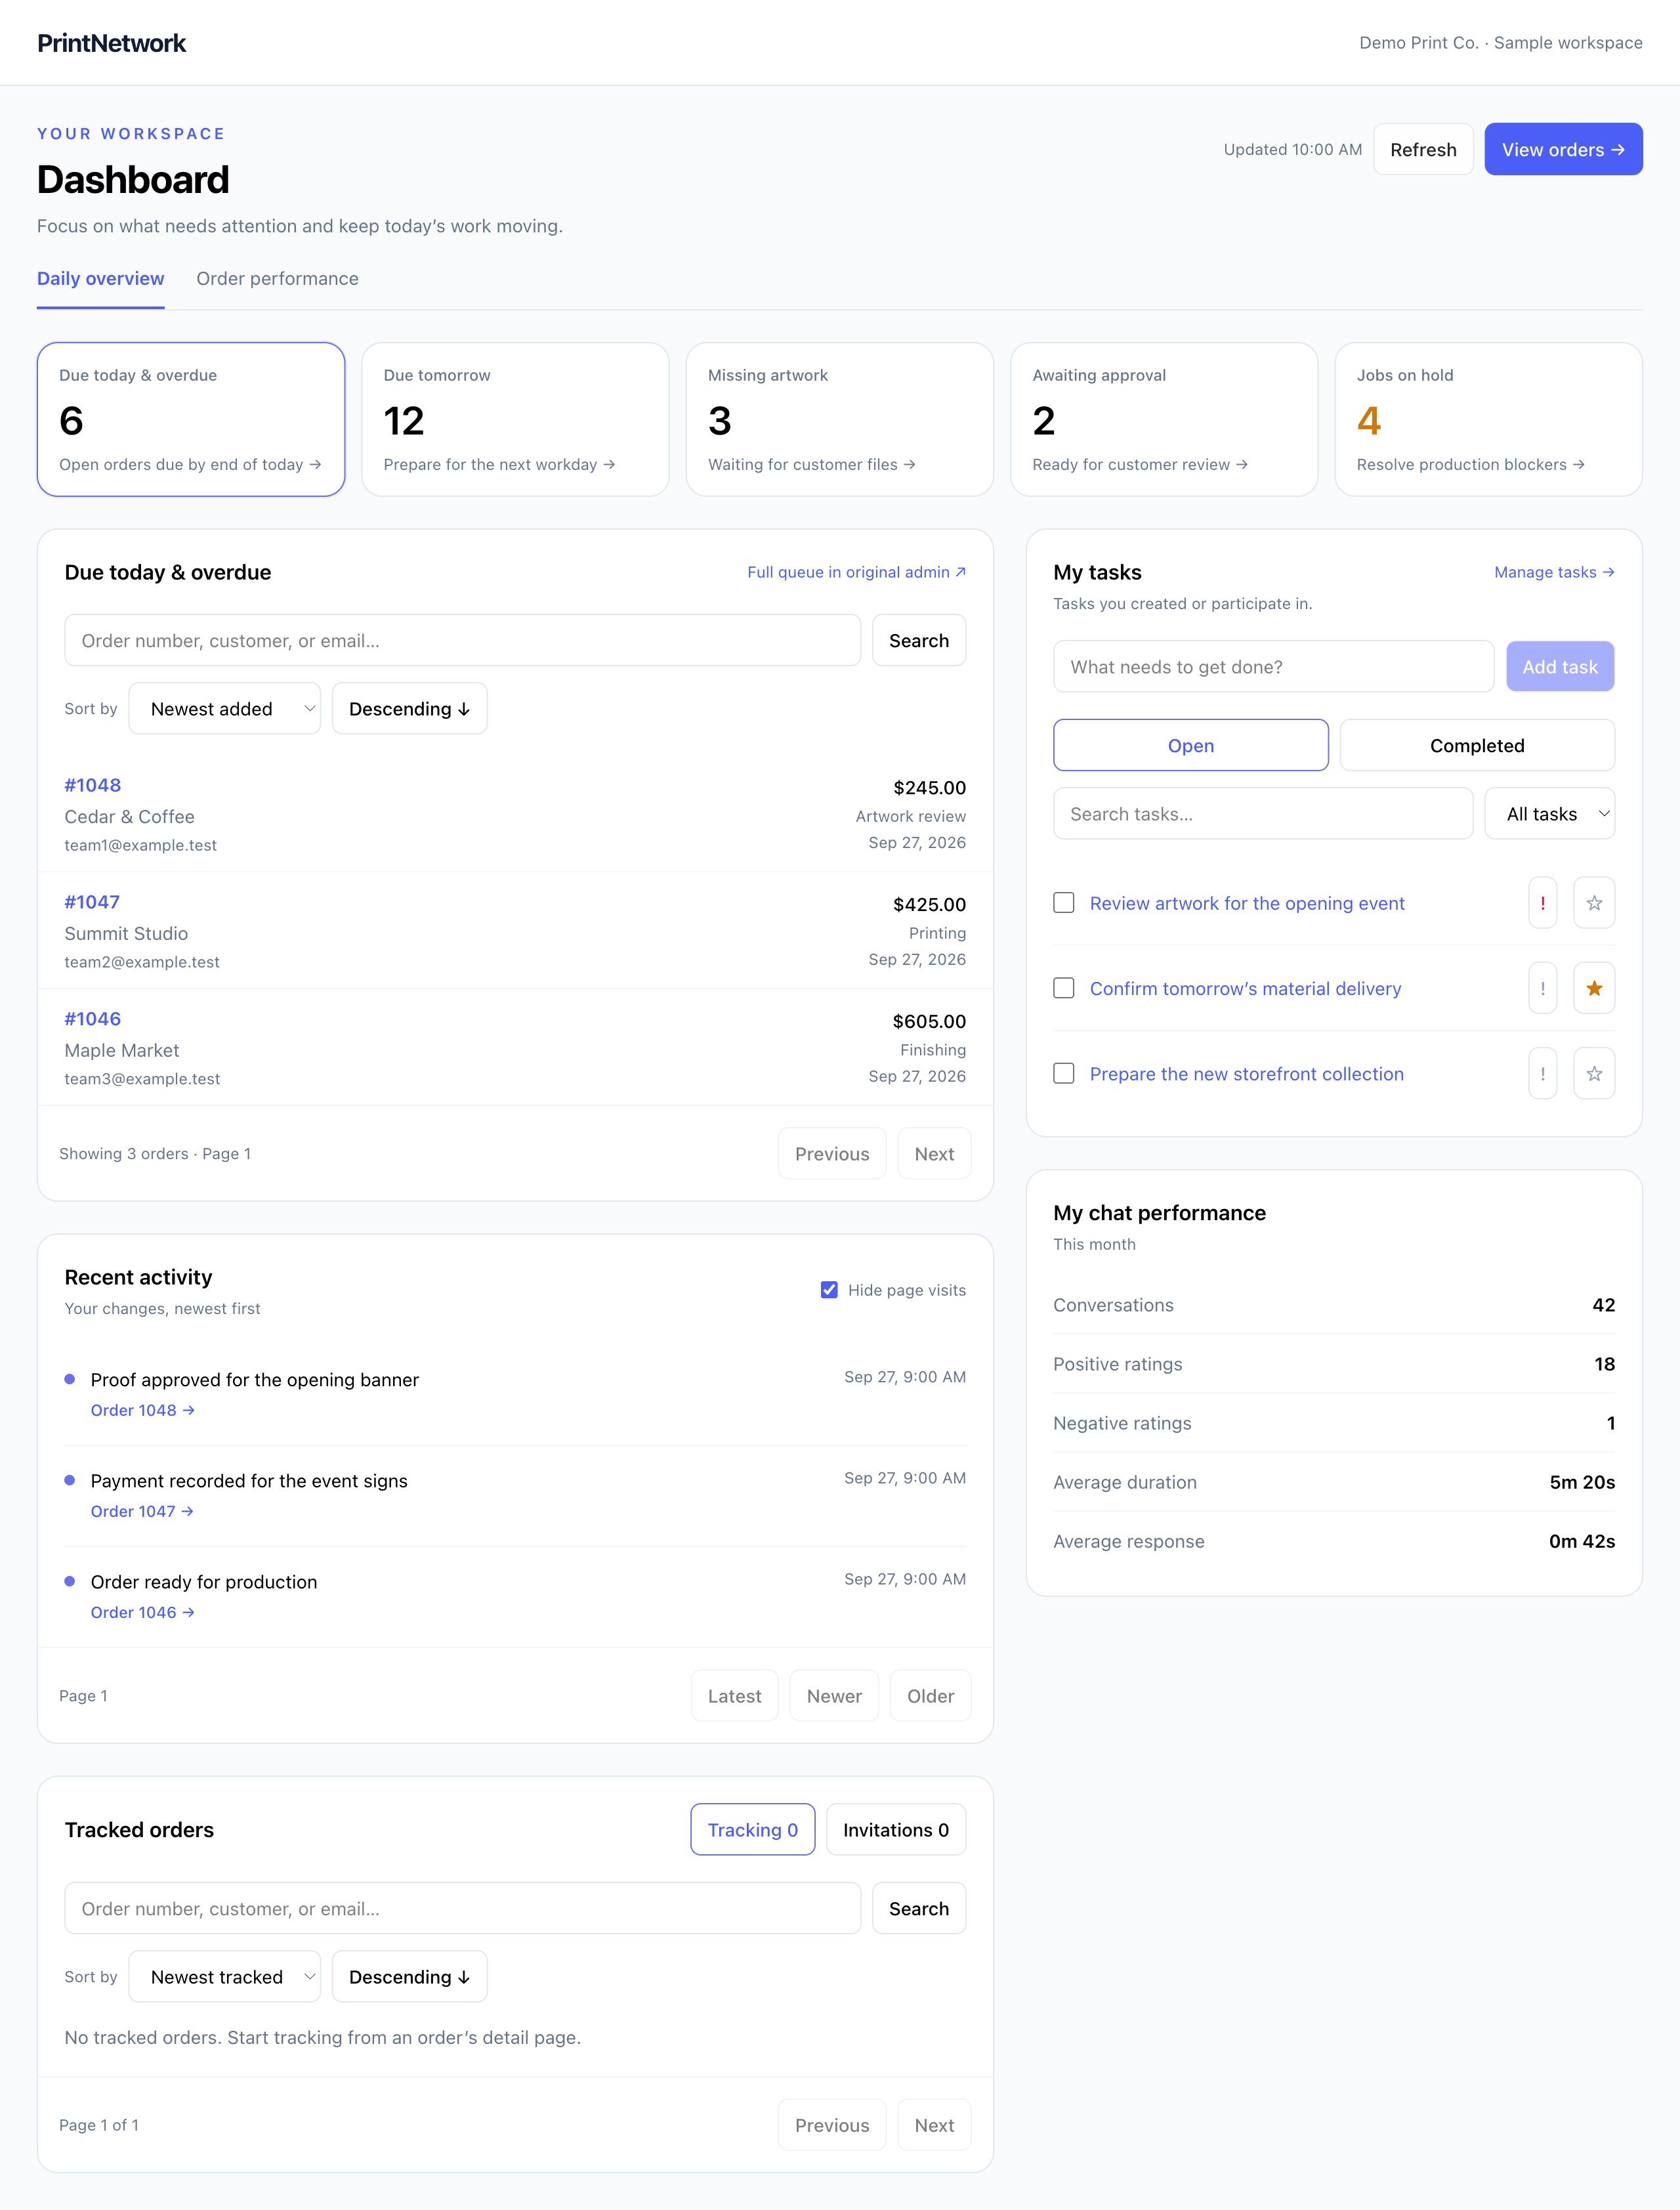The width and height of the screenshot is (1680, 2210).
Task: Open View orders button
Action: point(1563,150)
